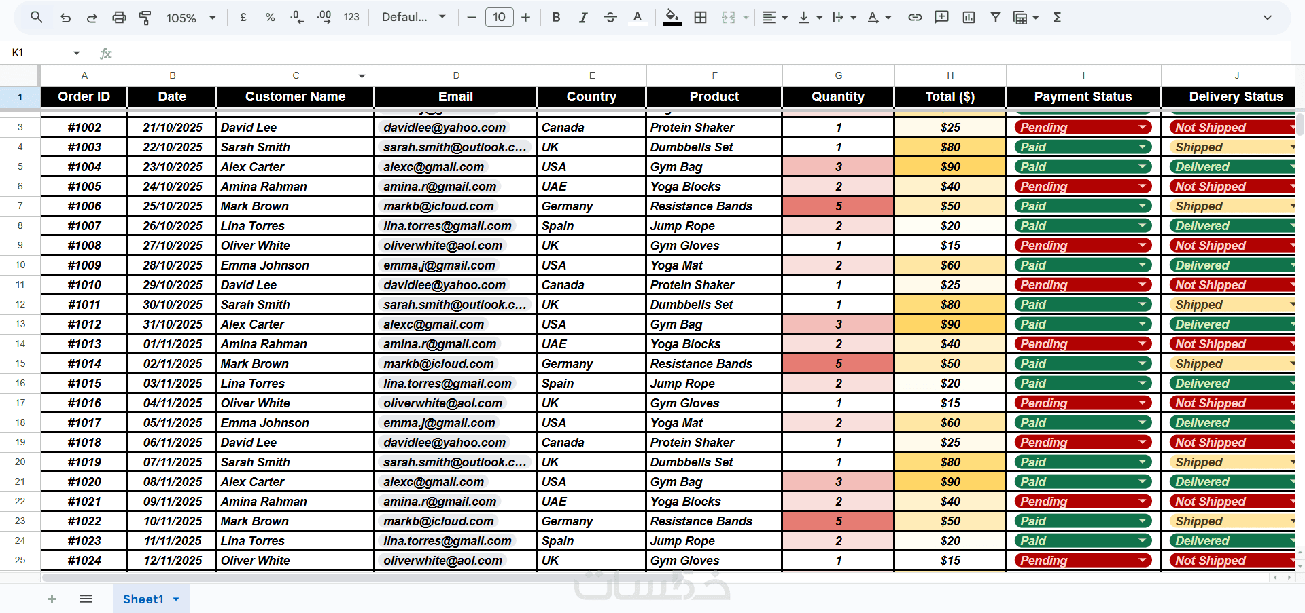The width and height of the screenshot is (1305, 613).
Task: Toggle bold formatting
Action: tap(557, 18)
